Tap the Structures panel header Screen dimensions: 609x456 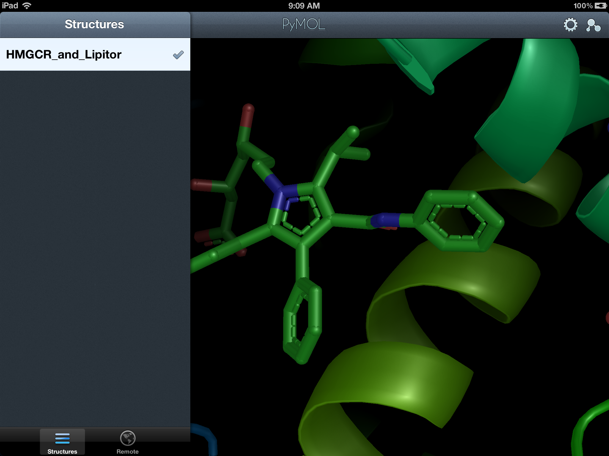coord(94,24)
